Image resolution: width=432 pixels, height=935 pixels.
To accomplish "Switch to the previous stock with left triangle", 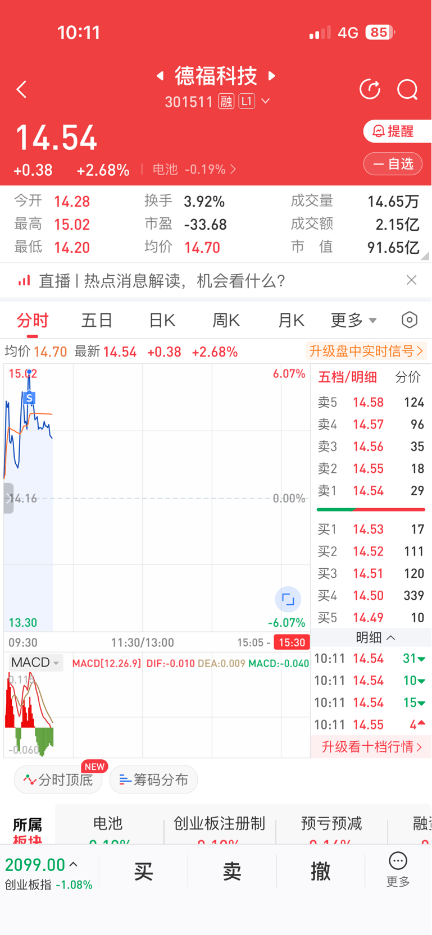I will point(160,75).
